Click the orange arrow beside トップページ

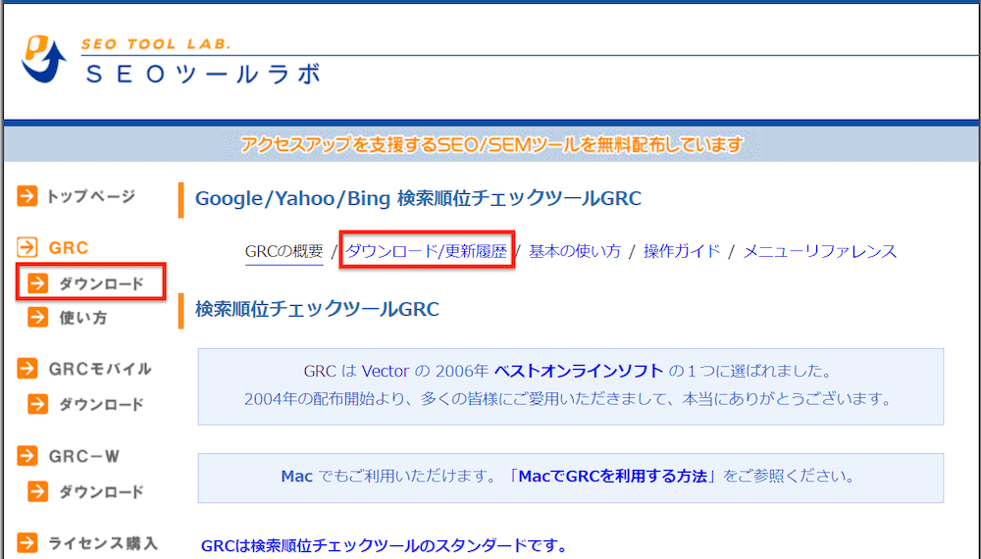point(26,196)
